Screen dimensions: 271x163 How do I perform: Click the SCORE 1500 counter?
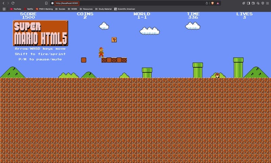pos(28,15)
